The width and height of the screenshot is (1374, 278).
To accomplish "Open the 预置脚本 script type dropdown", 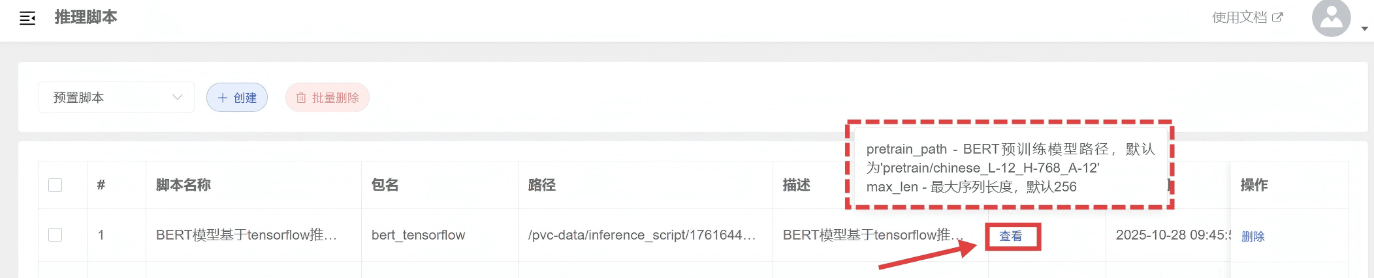I will pos(116,98).
